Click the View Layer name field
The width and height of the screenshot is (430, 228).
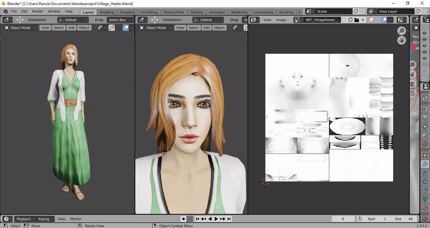(x=396, y=11)
